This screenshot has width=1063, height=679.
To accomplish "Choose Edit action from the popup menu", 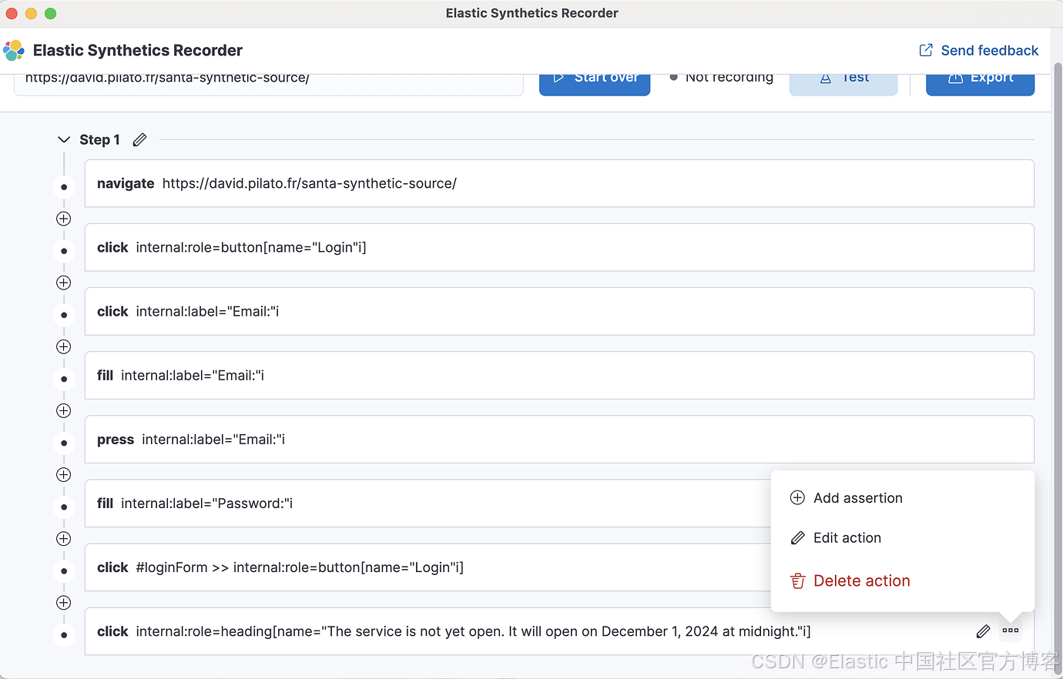I will coord(836,538).
